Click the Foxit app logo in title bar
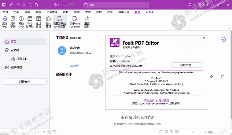The image size is (232, 135). pyautogui.click(x=4, y=5)
